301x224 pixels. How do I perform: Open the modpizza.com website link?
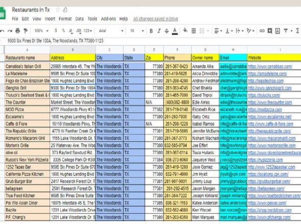[265, 109]
